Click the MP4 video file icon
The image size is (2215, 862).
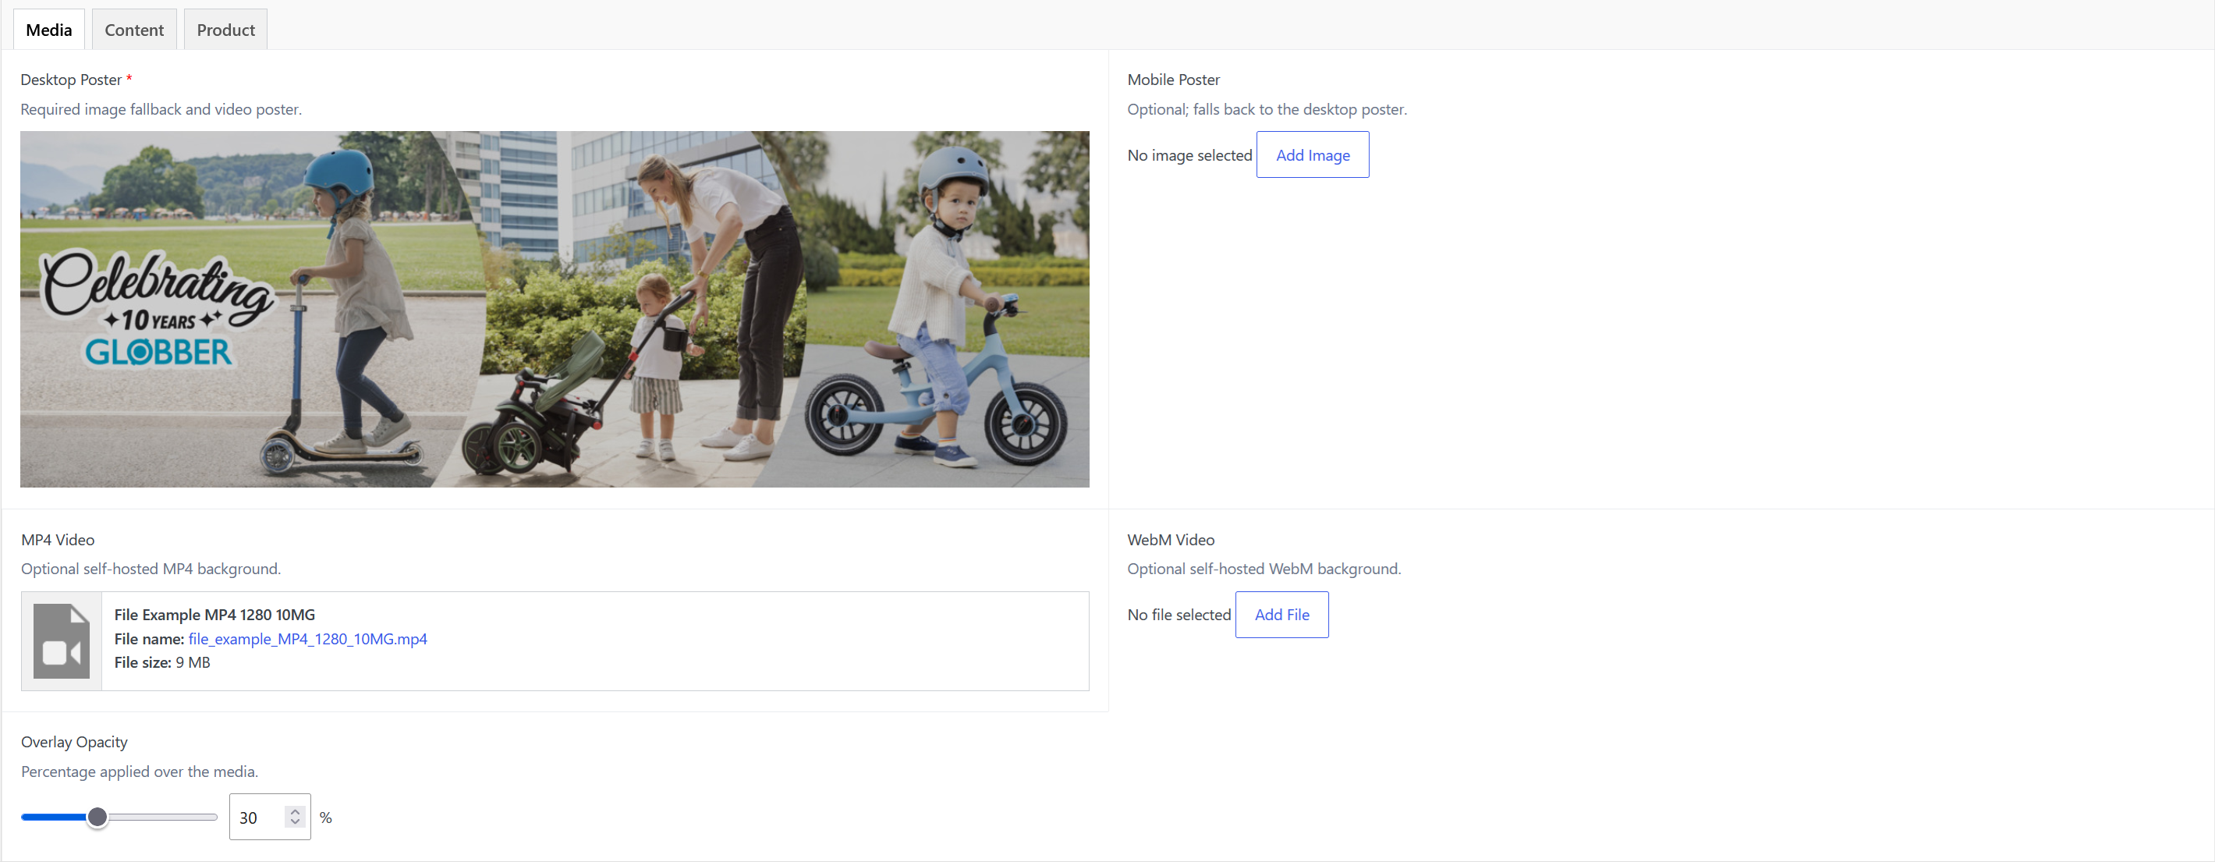(x=61, y=641)
